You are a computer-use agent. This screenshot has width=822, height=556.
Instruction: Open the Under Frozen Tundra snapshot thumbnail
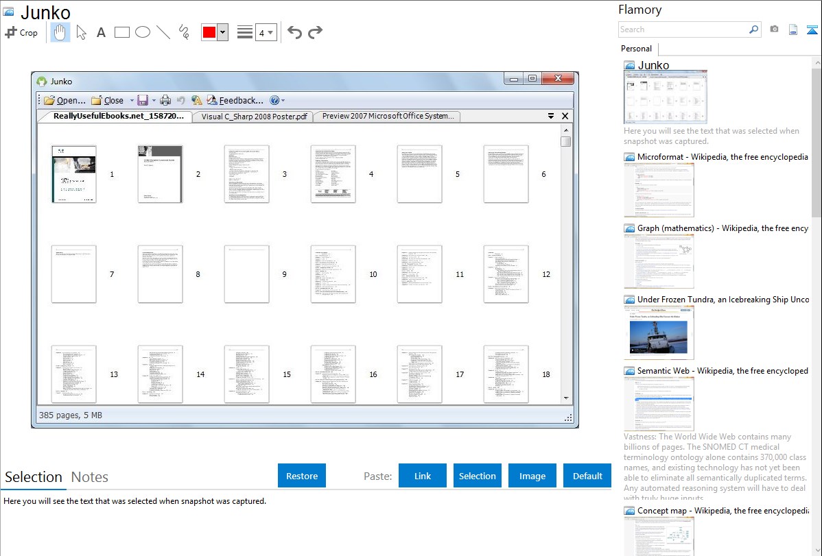tap(659, 333)
